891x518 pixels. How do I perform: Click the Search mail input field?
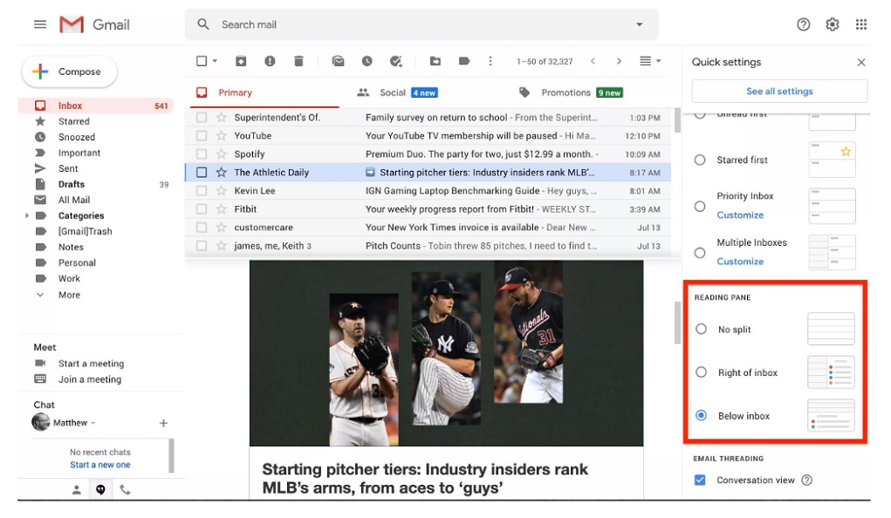pos(421,24)
